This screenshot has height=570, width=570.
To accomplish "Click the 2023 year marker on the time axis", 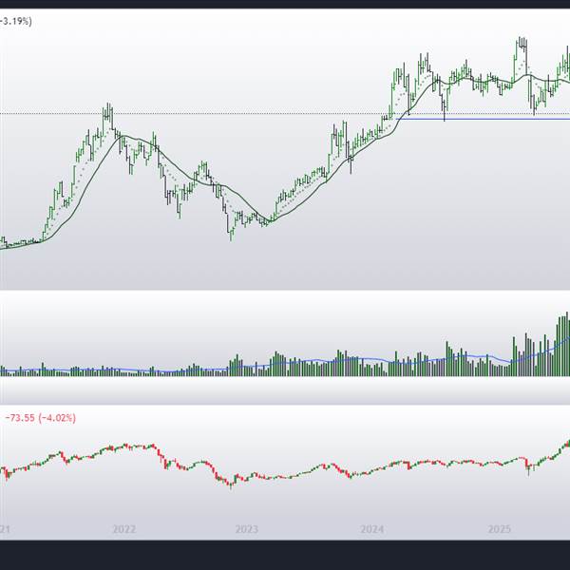I will pos(246,528).
